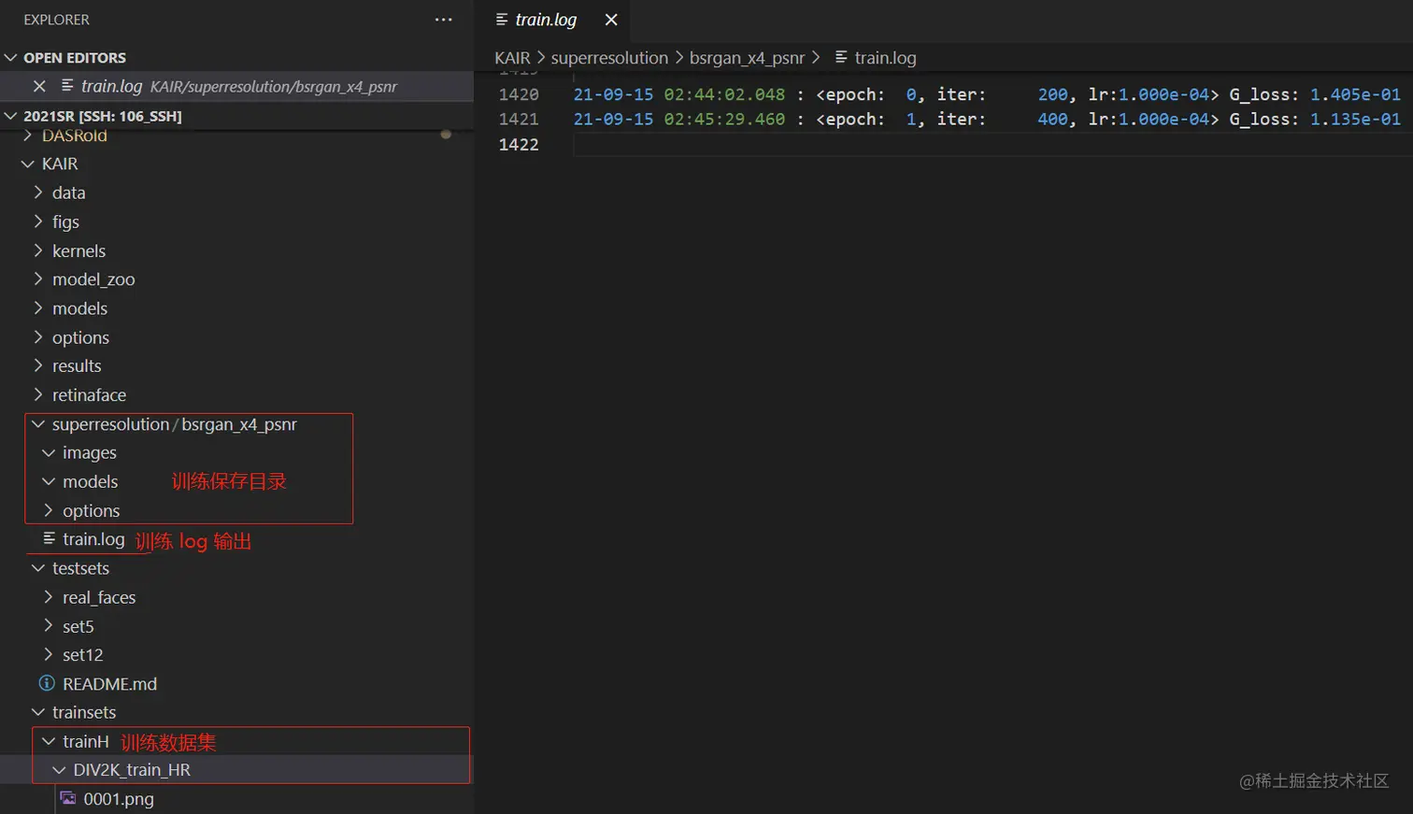
Task: Click the train.log file icon in breadcrumb
Action: click(841, 57)
